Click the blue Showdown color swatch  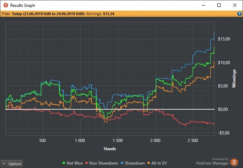tap(122, 163)
